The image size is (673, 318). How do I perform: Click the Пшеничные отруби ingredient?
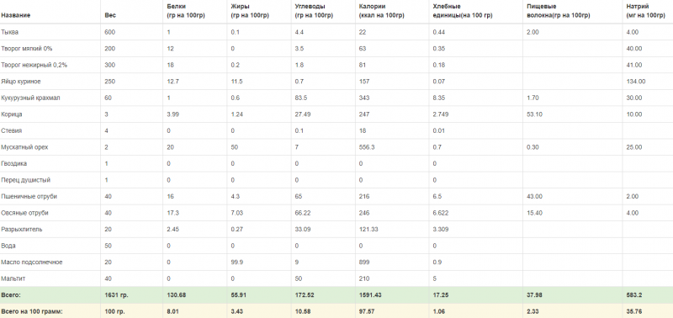29,197
